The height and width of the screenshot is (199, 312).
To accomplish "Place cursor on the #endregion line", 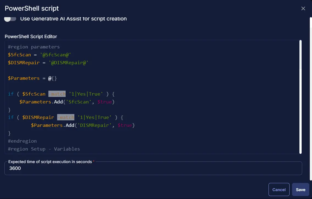I will (x=22, y=141).
